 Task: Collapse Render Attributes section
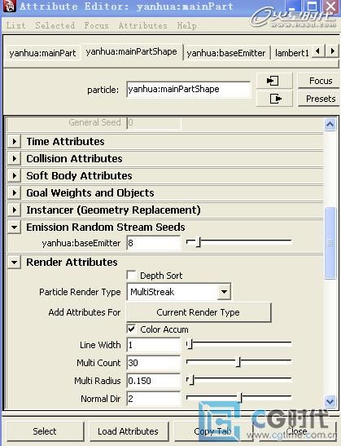click(14, 262)
